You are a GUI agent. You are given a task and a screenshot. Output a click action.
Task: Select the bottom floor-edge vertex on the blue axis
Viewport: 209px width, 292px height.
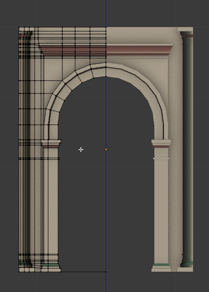tap(106, 272)
